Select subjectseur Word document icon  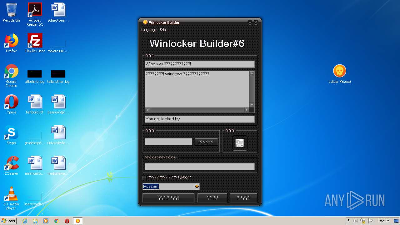(58, 13)
